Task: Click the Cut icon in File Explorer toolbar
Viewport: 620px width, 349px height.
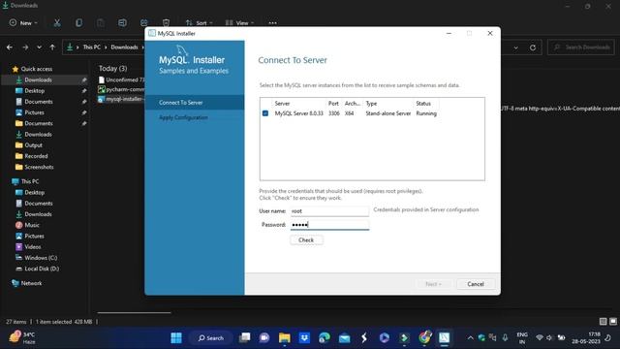Action: pos(57,23)
